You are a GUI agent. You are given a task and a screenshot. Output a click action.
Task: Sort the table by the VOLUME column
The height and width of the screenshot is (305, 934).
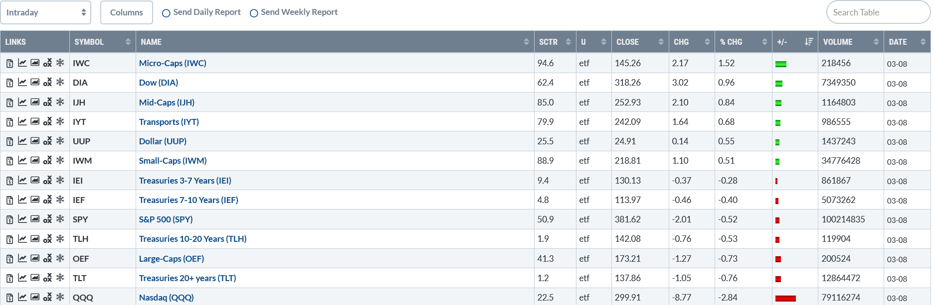(851, 42)
